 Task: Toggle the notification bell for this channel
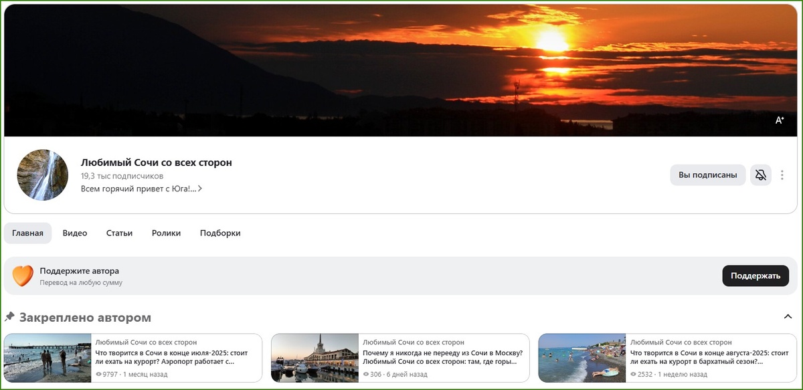(760, 175)
